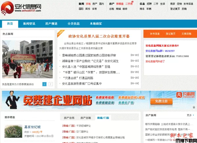Open news 安化县旅游形象推广口号征集中
Image resolution: width=197 pixels, height=143 pixels.
pyautogui.click(x=82, y=83)
